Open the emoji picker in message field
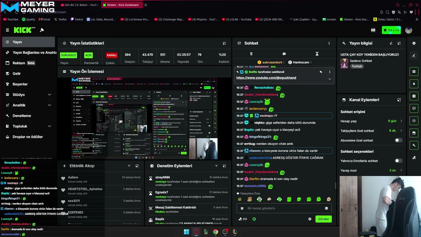This screenshot has width=421, height=237. tap(326, 208)
